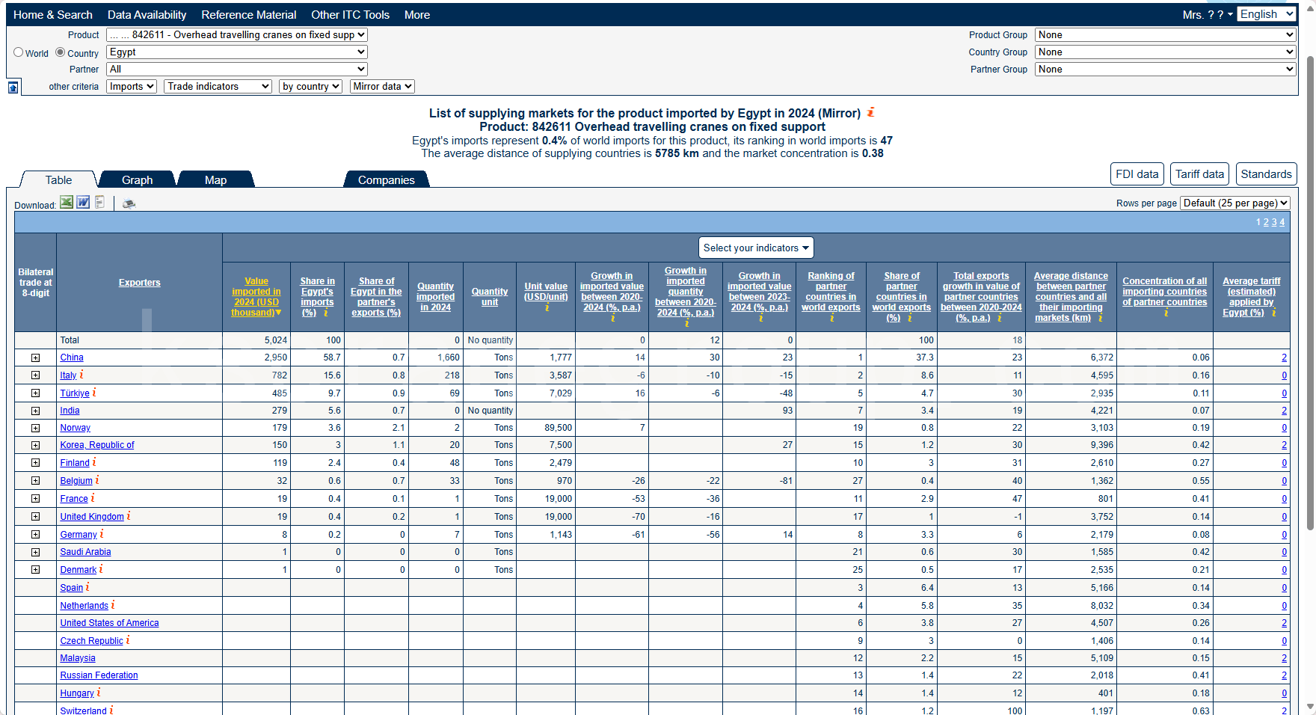
Task: Click the info icon next to Italy
Action: click(82, 375)
